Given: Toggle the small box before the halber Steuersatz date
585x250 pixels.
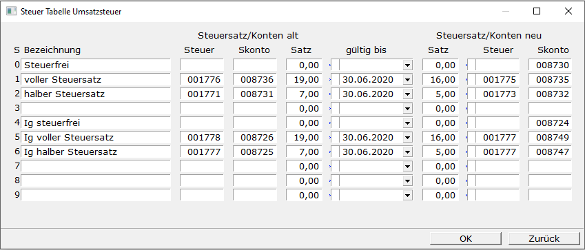Looking at the screenshot, I should 335,94.
